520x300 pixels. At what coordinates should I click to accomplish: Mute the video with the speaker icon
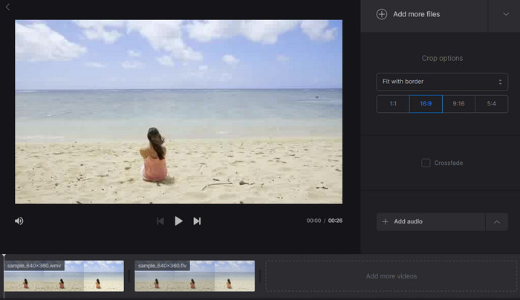(19, 221)
